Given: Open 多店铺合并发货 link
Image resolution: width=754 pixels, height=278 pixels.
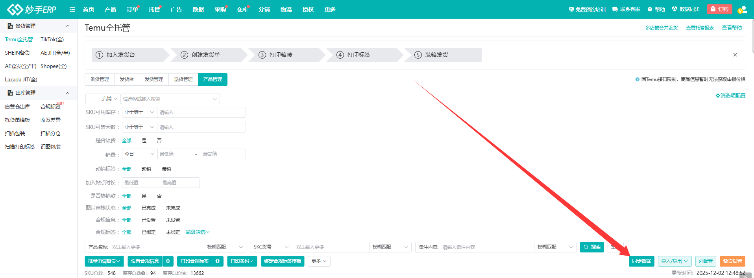Looking at the screenshot, I should (662, 28).
